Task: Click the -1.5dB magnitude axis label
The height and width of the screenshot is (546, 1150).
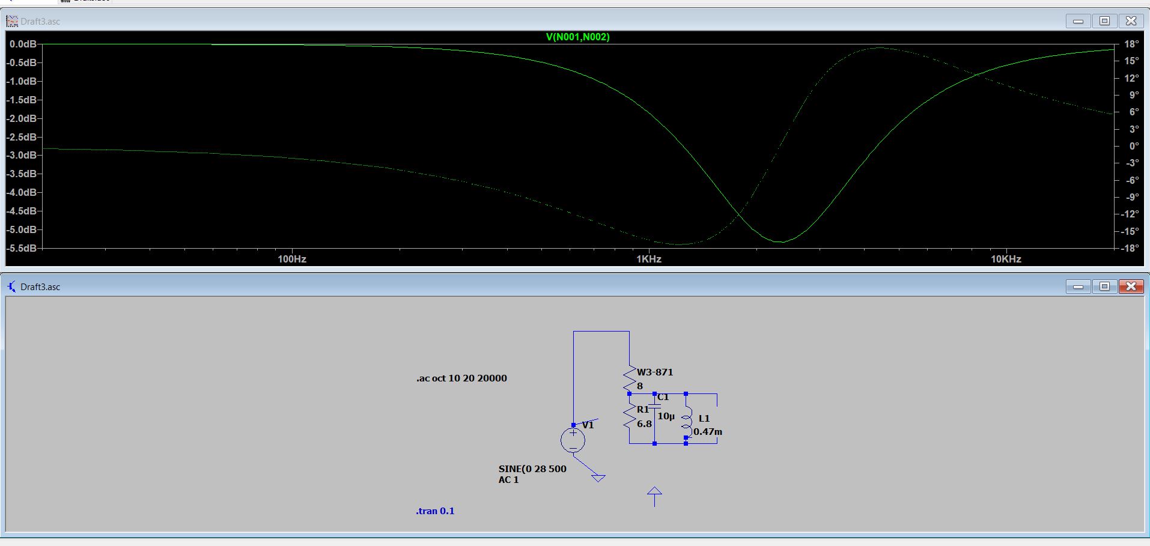Action: pyautogui.click(x=22, y=100)
